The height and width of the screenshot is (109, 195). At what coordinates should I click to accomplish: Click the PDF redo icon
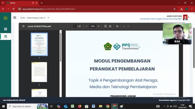128,26
